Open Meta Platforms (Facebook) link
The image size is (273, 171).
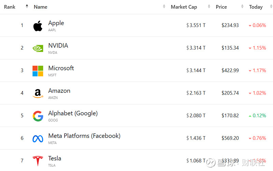(x=84, y=136)
